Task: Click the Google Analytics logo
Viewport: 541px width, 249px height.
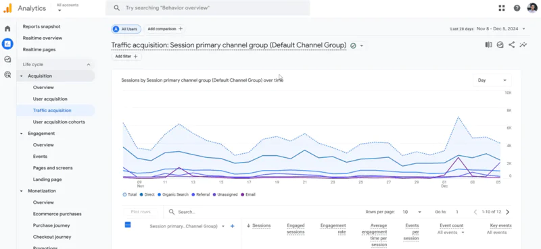Action: click(7, 8)
